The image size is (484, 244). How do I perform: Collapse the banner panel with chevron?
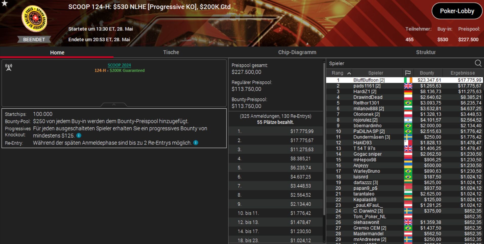click(114, 104)
